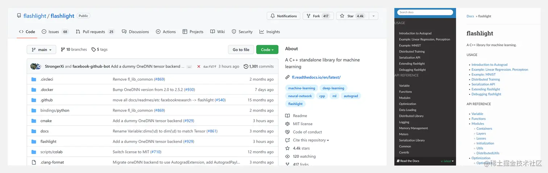Click the commit message ellipsis expander
Viewport: 548px width, 173px height.
click(x=189, y=67)
